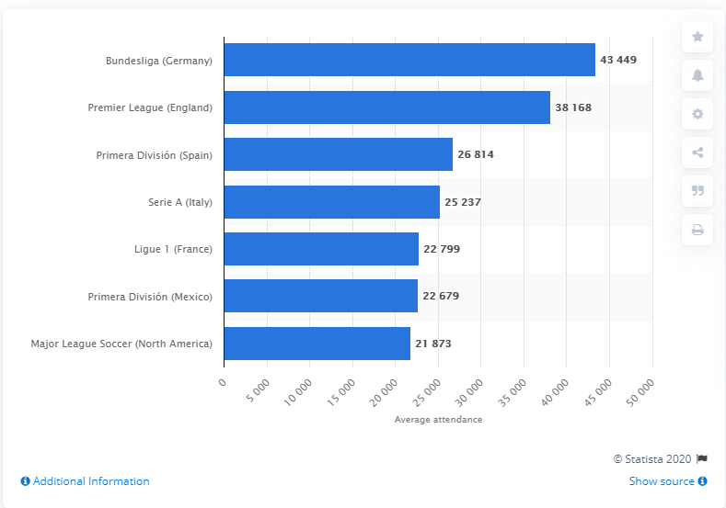Click the flag icon beside Statista 2020

(x=702, y=458)
